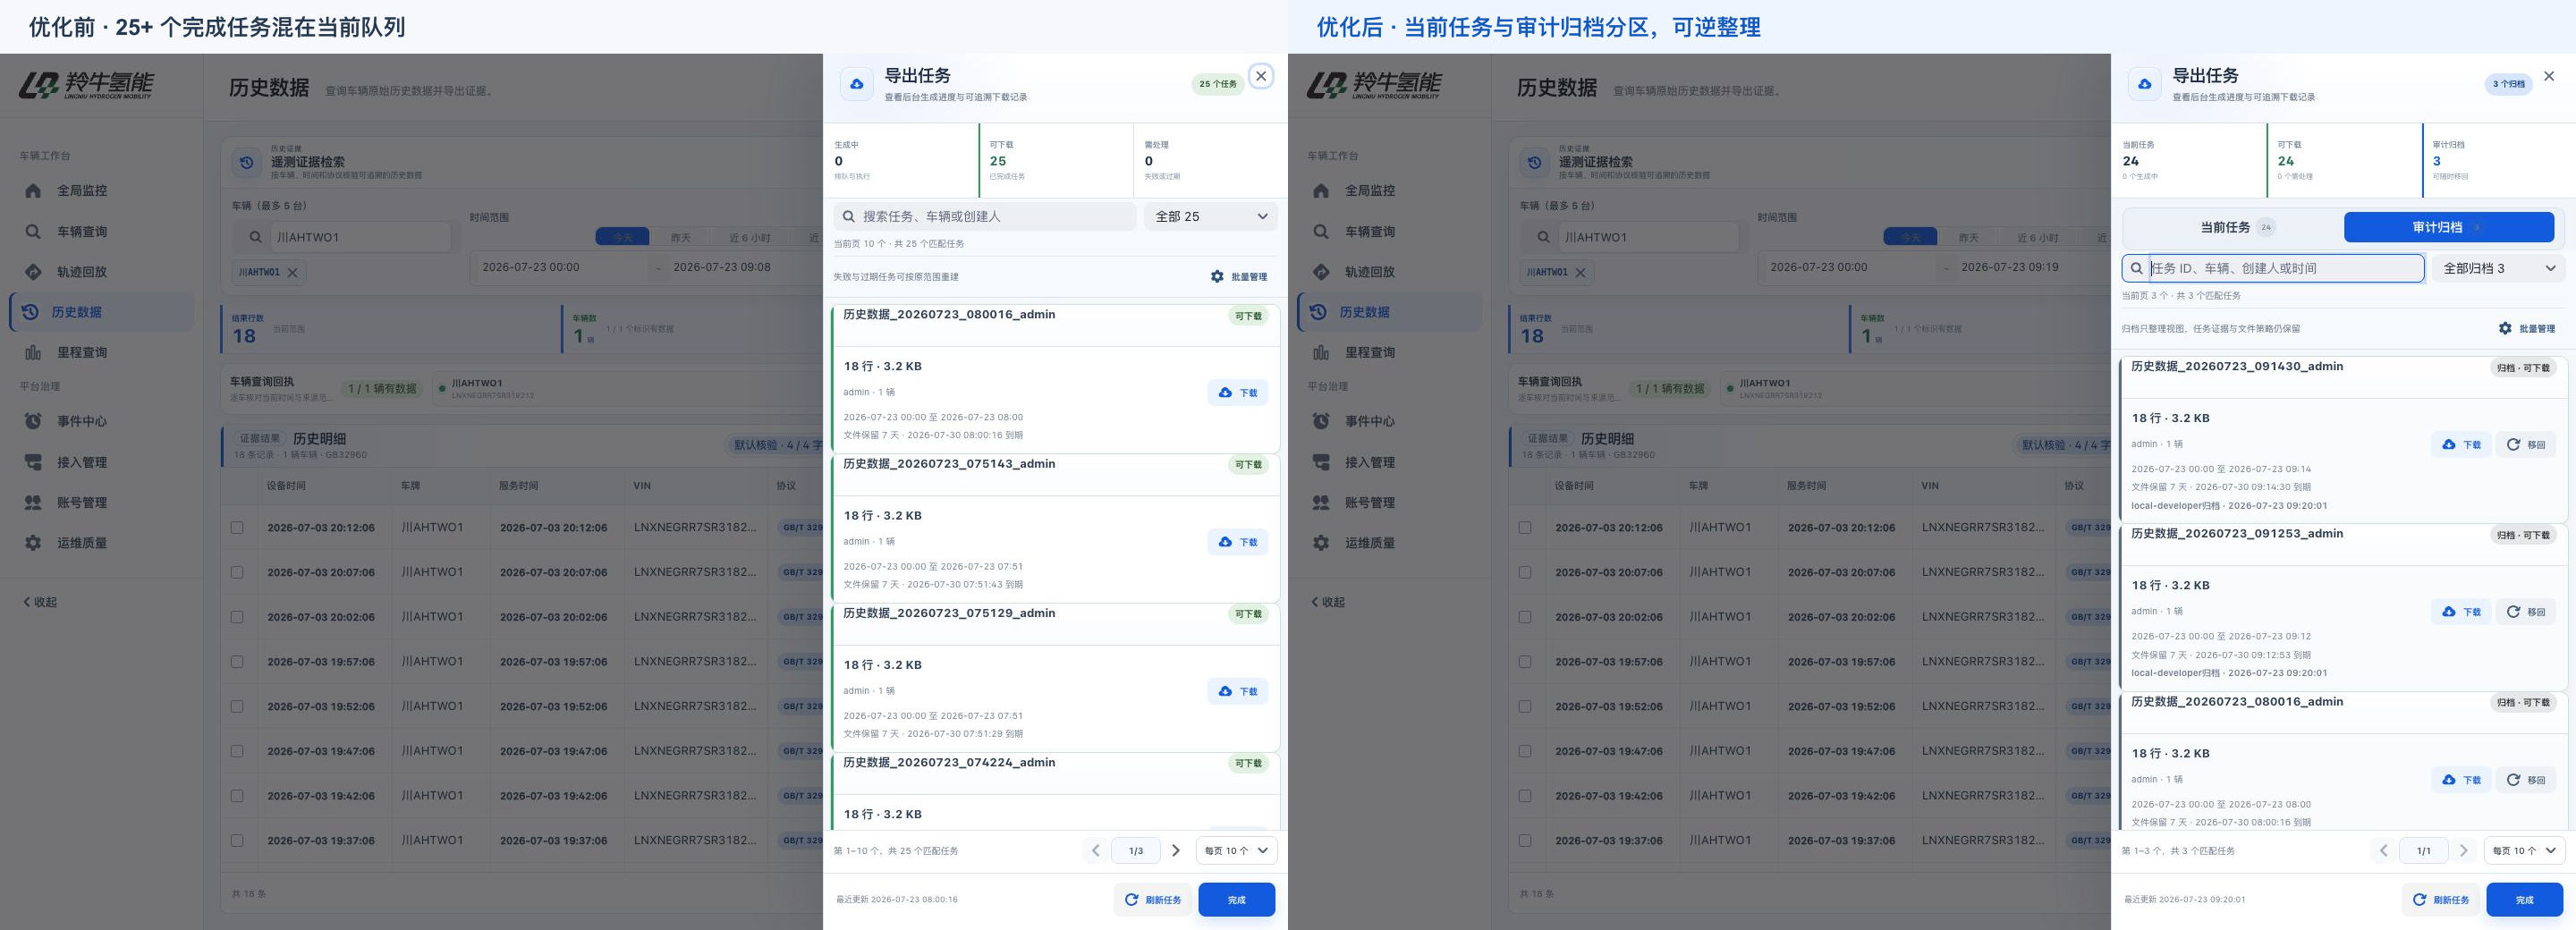Move back 历史数据_20260723_091430_admin from archive
Image resolution: width=2576 pixels, height=930 pixels.
pos(2526,445)
